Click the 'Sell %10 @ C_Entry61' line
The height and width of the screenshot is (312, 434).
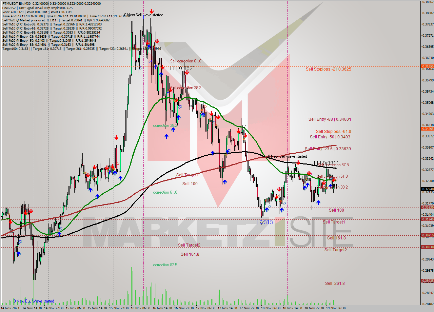52,28
